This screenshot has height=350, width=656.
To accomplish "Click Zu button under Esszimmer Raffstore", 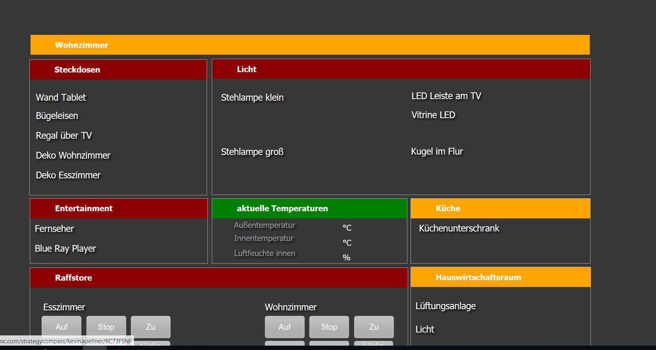I will [x=151, y=327].
